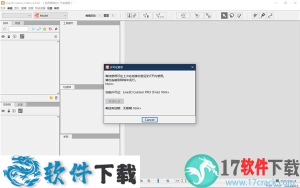
Task: Click the 'Live2D Cubism PRO (Trial)' license text
Action: [141, 92]
